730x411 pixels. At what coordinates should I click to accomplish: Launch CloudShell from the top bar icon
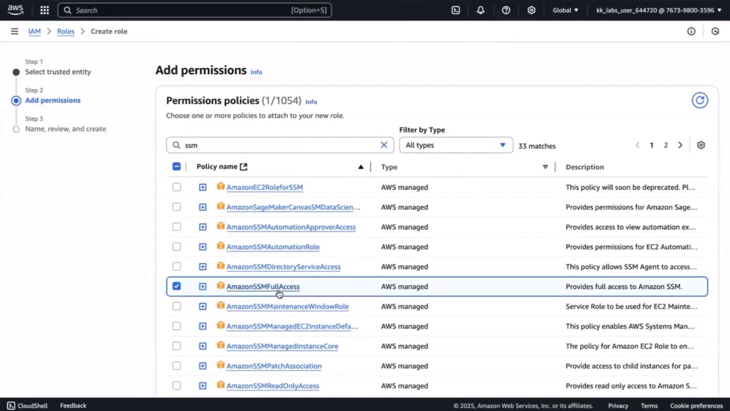455,10
